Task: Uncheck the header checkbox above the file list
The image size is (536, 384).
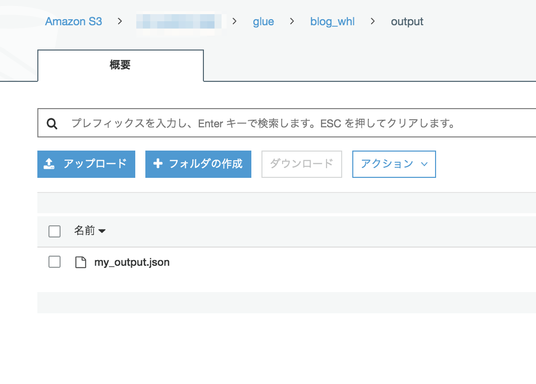Action: click(x=54, y=231)
